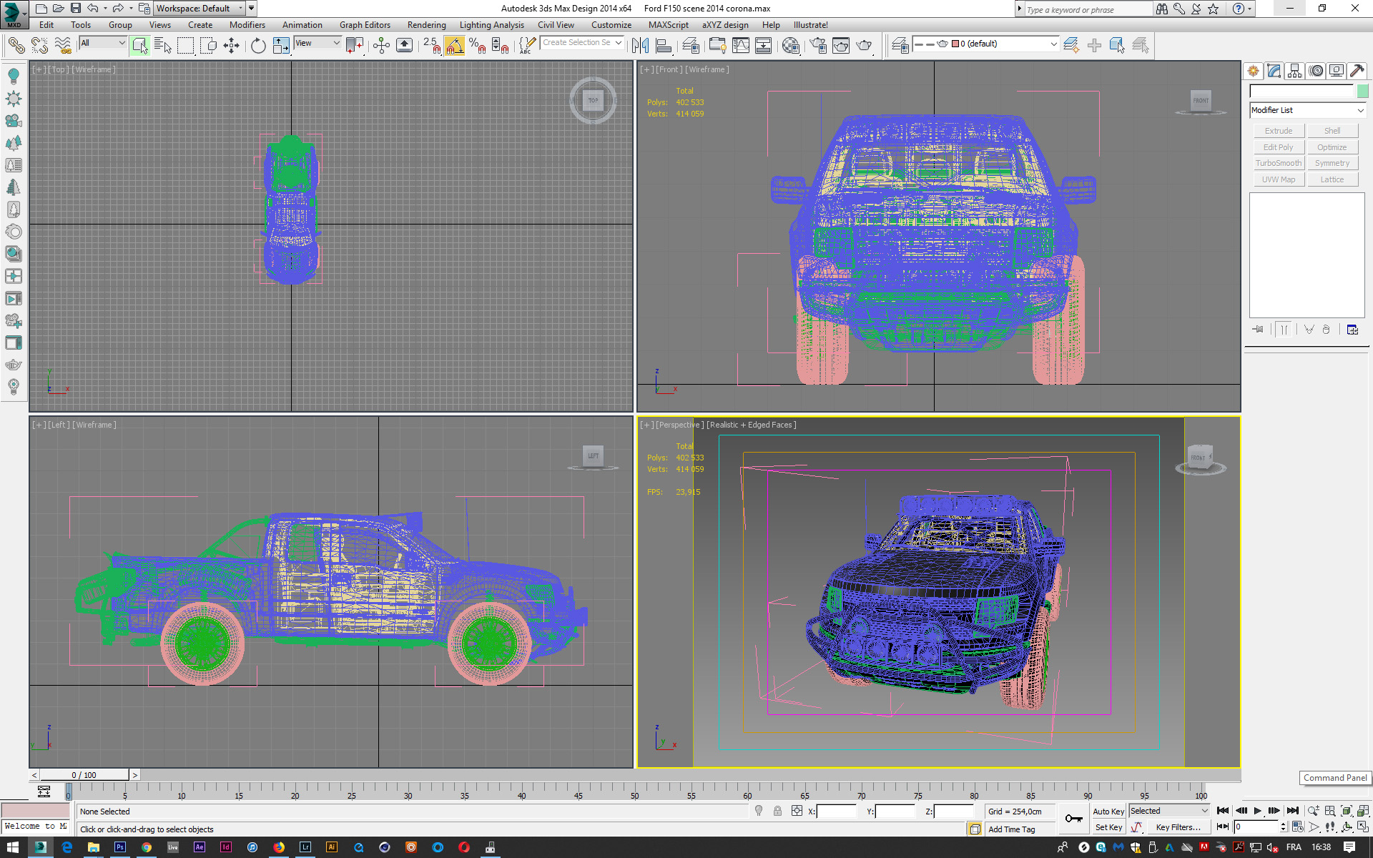The image size is (1373, 858).
Task: Toggle Auto Key animation mode
Action: (1108, 812)
